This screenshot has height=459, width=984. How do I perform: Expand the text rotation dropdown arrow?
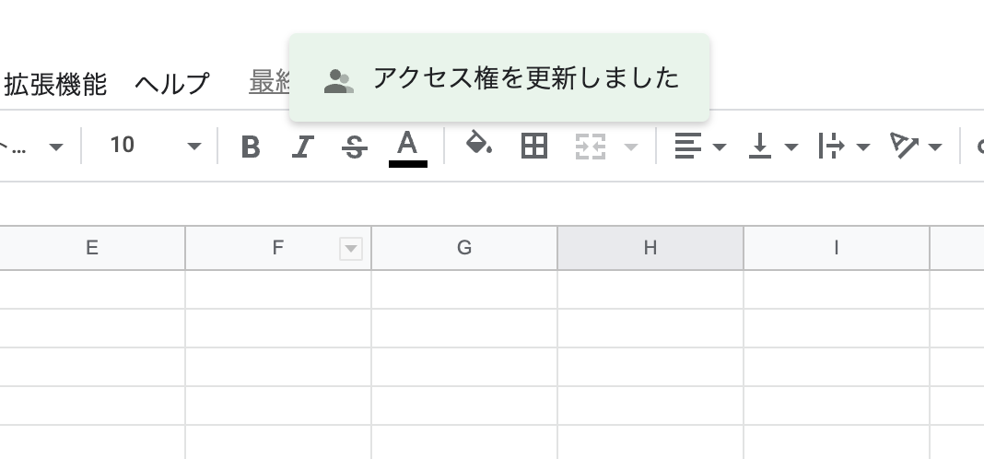[935, 147]
